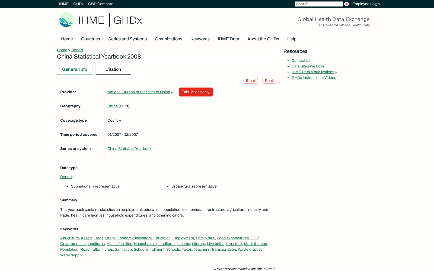This screenshot has width=434, height=271.
Task: Open the Report data type link
Action: (x=66, y=177)
